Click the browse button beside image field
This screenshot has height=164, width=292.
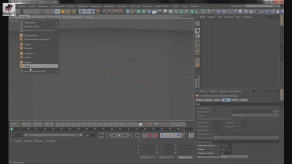[x=276, y=111]
